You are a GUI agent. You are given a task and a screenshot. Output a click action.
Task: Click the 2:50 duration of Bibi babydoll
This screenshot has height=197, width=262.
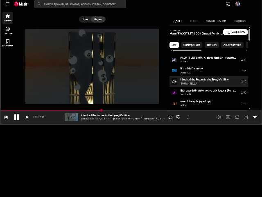tap(244, 92)
